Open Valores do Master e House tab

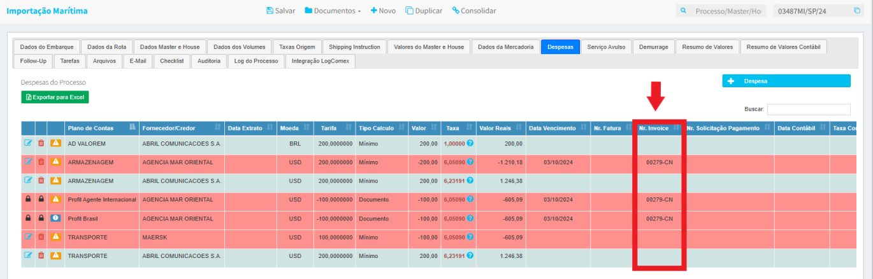[429, 46]
